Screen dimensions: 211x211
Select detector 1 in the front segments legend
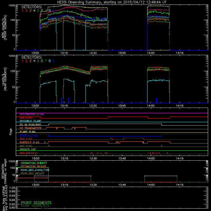(x=23, y=11)
